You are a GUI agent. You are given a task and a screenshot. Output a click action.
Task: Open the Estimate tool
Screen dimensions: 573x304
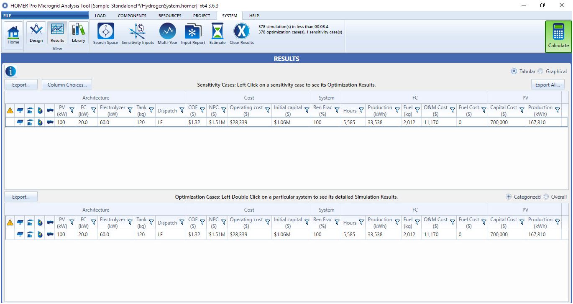[x=217, y=33]
